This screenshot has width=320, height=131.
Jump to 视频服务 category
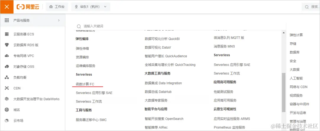[296, 95]
